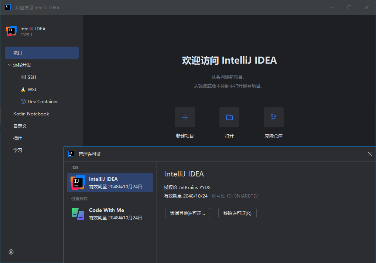Screen dimensions: 376x263
Task: Select Code With Me license entry
Action: (110, 214)
